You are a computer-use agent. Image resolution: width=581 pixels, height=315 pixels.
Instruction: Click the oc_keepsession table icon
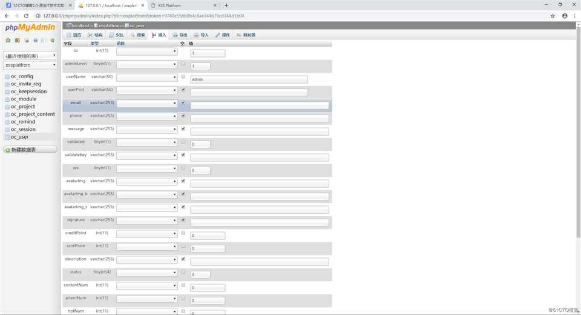(7, 91)
